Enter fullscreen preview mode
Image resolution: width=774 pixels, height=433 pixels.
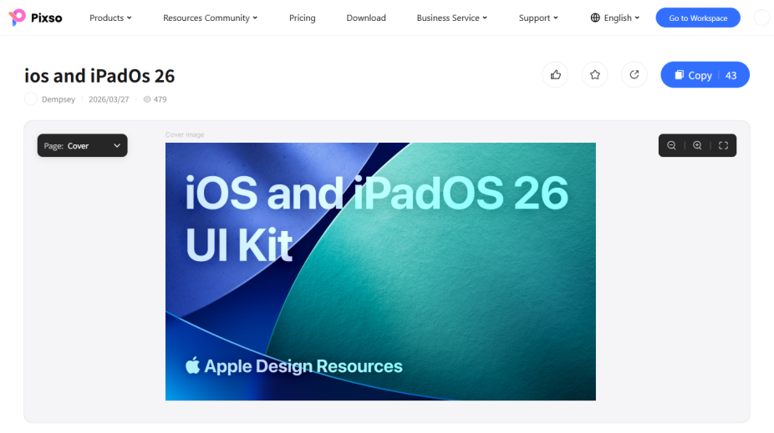tap(723, 145)
